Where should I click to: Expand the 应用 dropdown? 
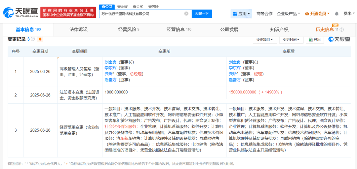point(241,14)
